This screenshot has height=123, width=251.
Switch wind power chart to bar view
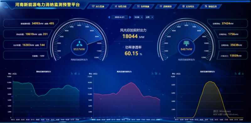point(75,74)
